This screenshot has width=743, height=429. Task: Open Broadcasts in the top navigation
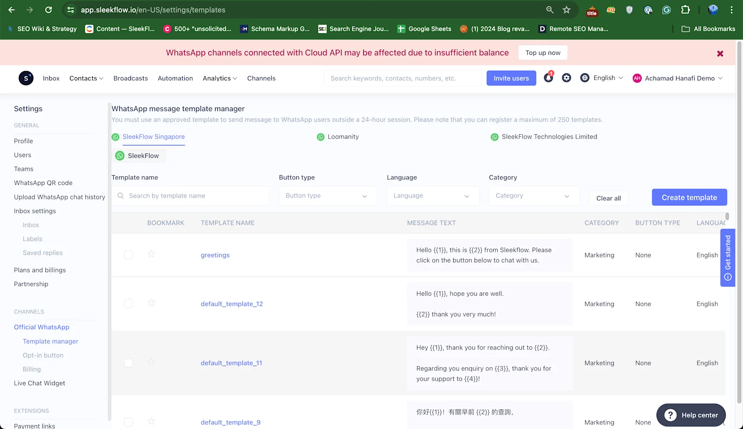[x=130, y=78]
